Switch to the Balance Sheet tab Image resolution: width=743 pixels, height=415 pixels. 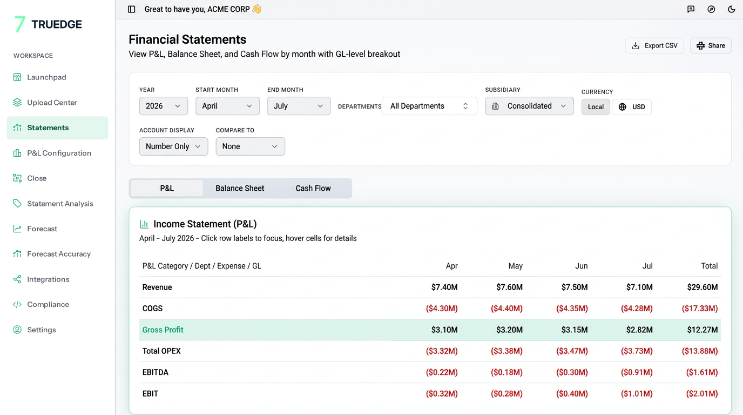click(240, 188)
